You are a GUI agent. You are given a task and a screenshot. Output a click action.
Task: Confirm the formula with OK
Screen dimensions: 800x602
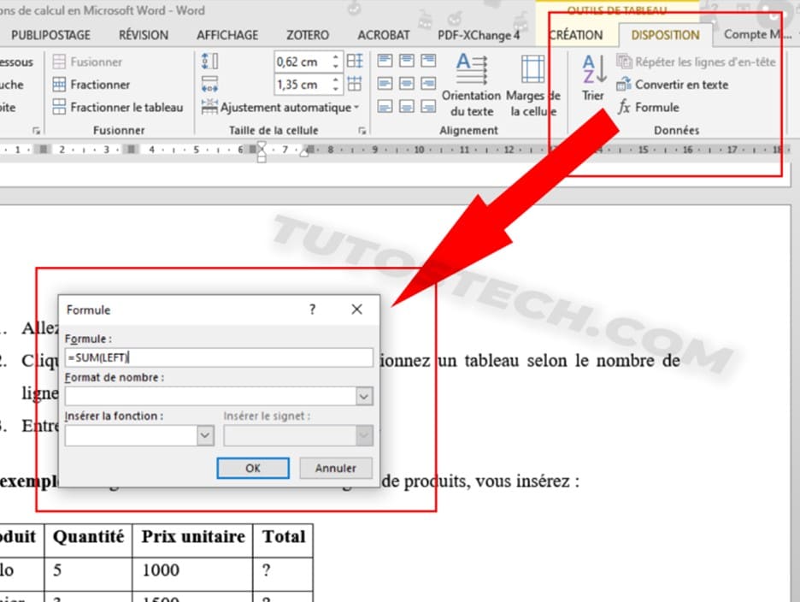click(253, 468)
